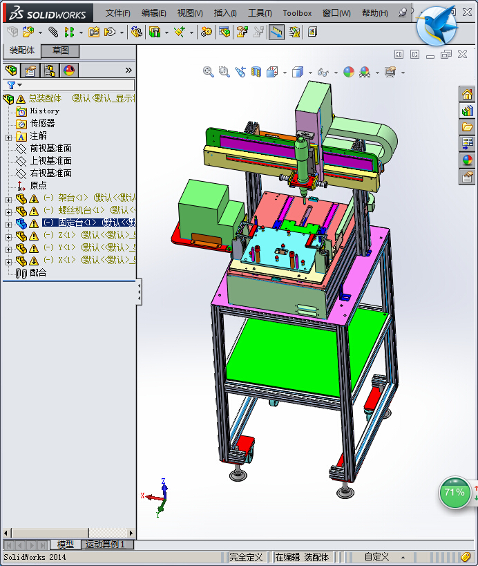Open the 窗口(W) menu

(x=336, y=13)
